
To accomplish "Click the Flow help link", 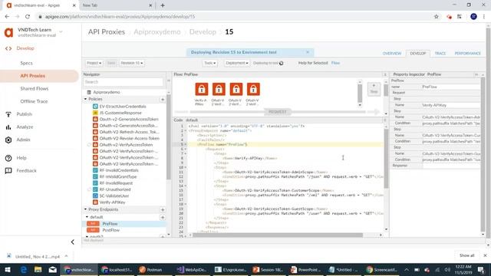I will (335, 63).
